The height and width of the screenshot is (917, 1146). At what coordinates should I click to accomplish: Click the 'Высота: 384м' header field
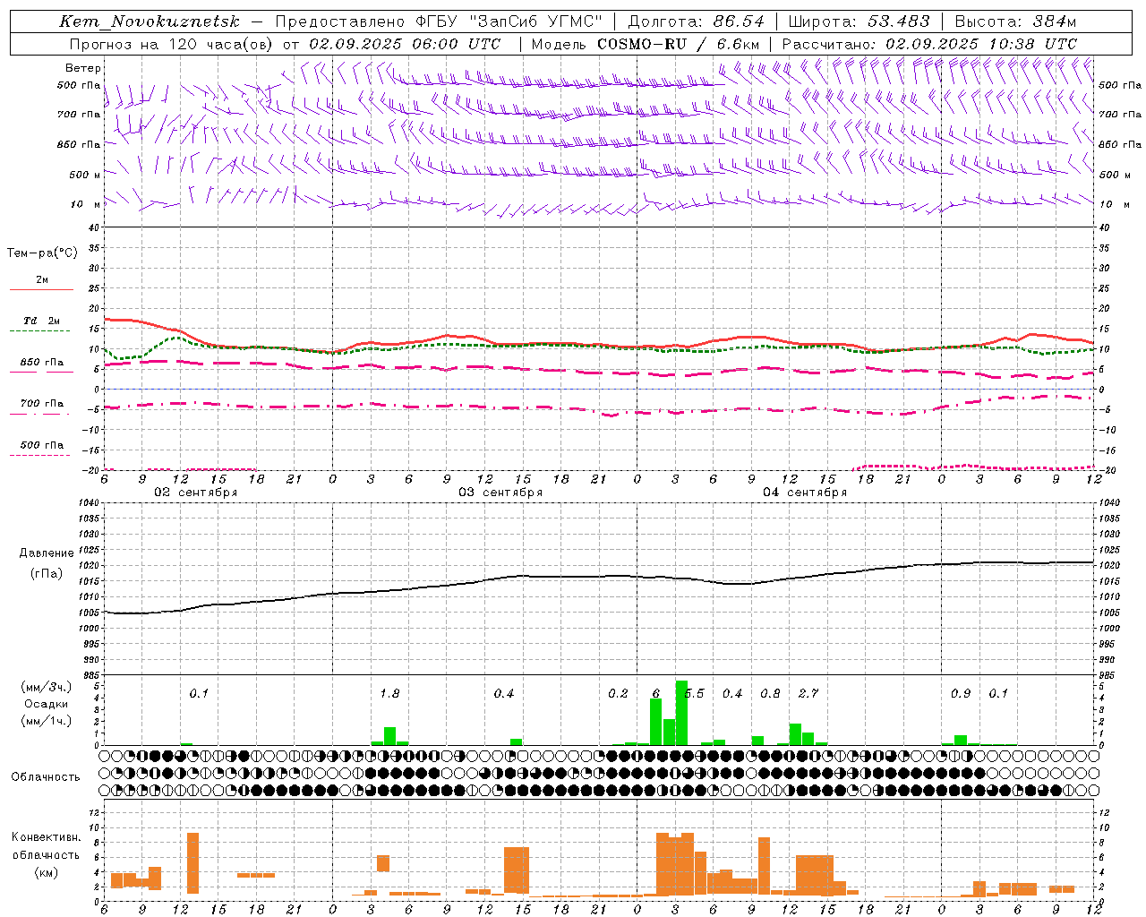point(1015,21)
